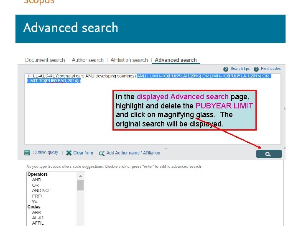301x226 pixels.
Task: Select the AFFIL code in the list
Action: [x=38, y=223]
